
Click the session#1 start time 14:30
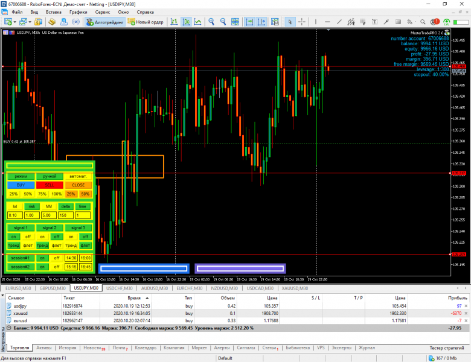[x=71, y=258]
